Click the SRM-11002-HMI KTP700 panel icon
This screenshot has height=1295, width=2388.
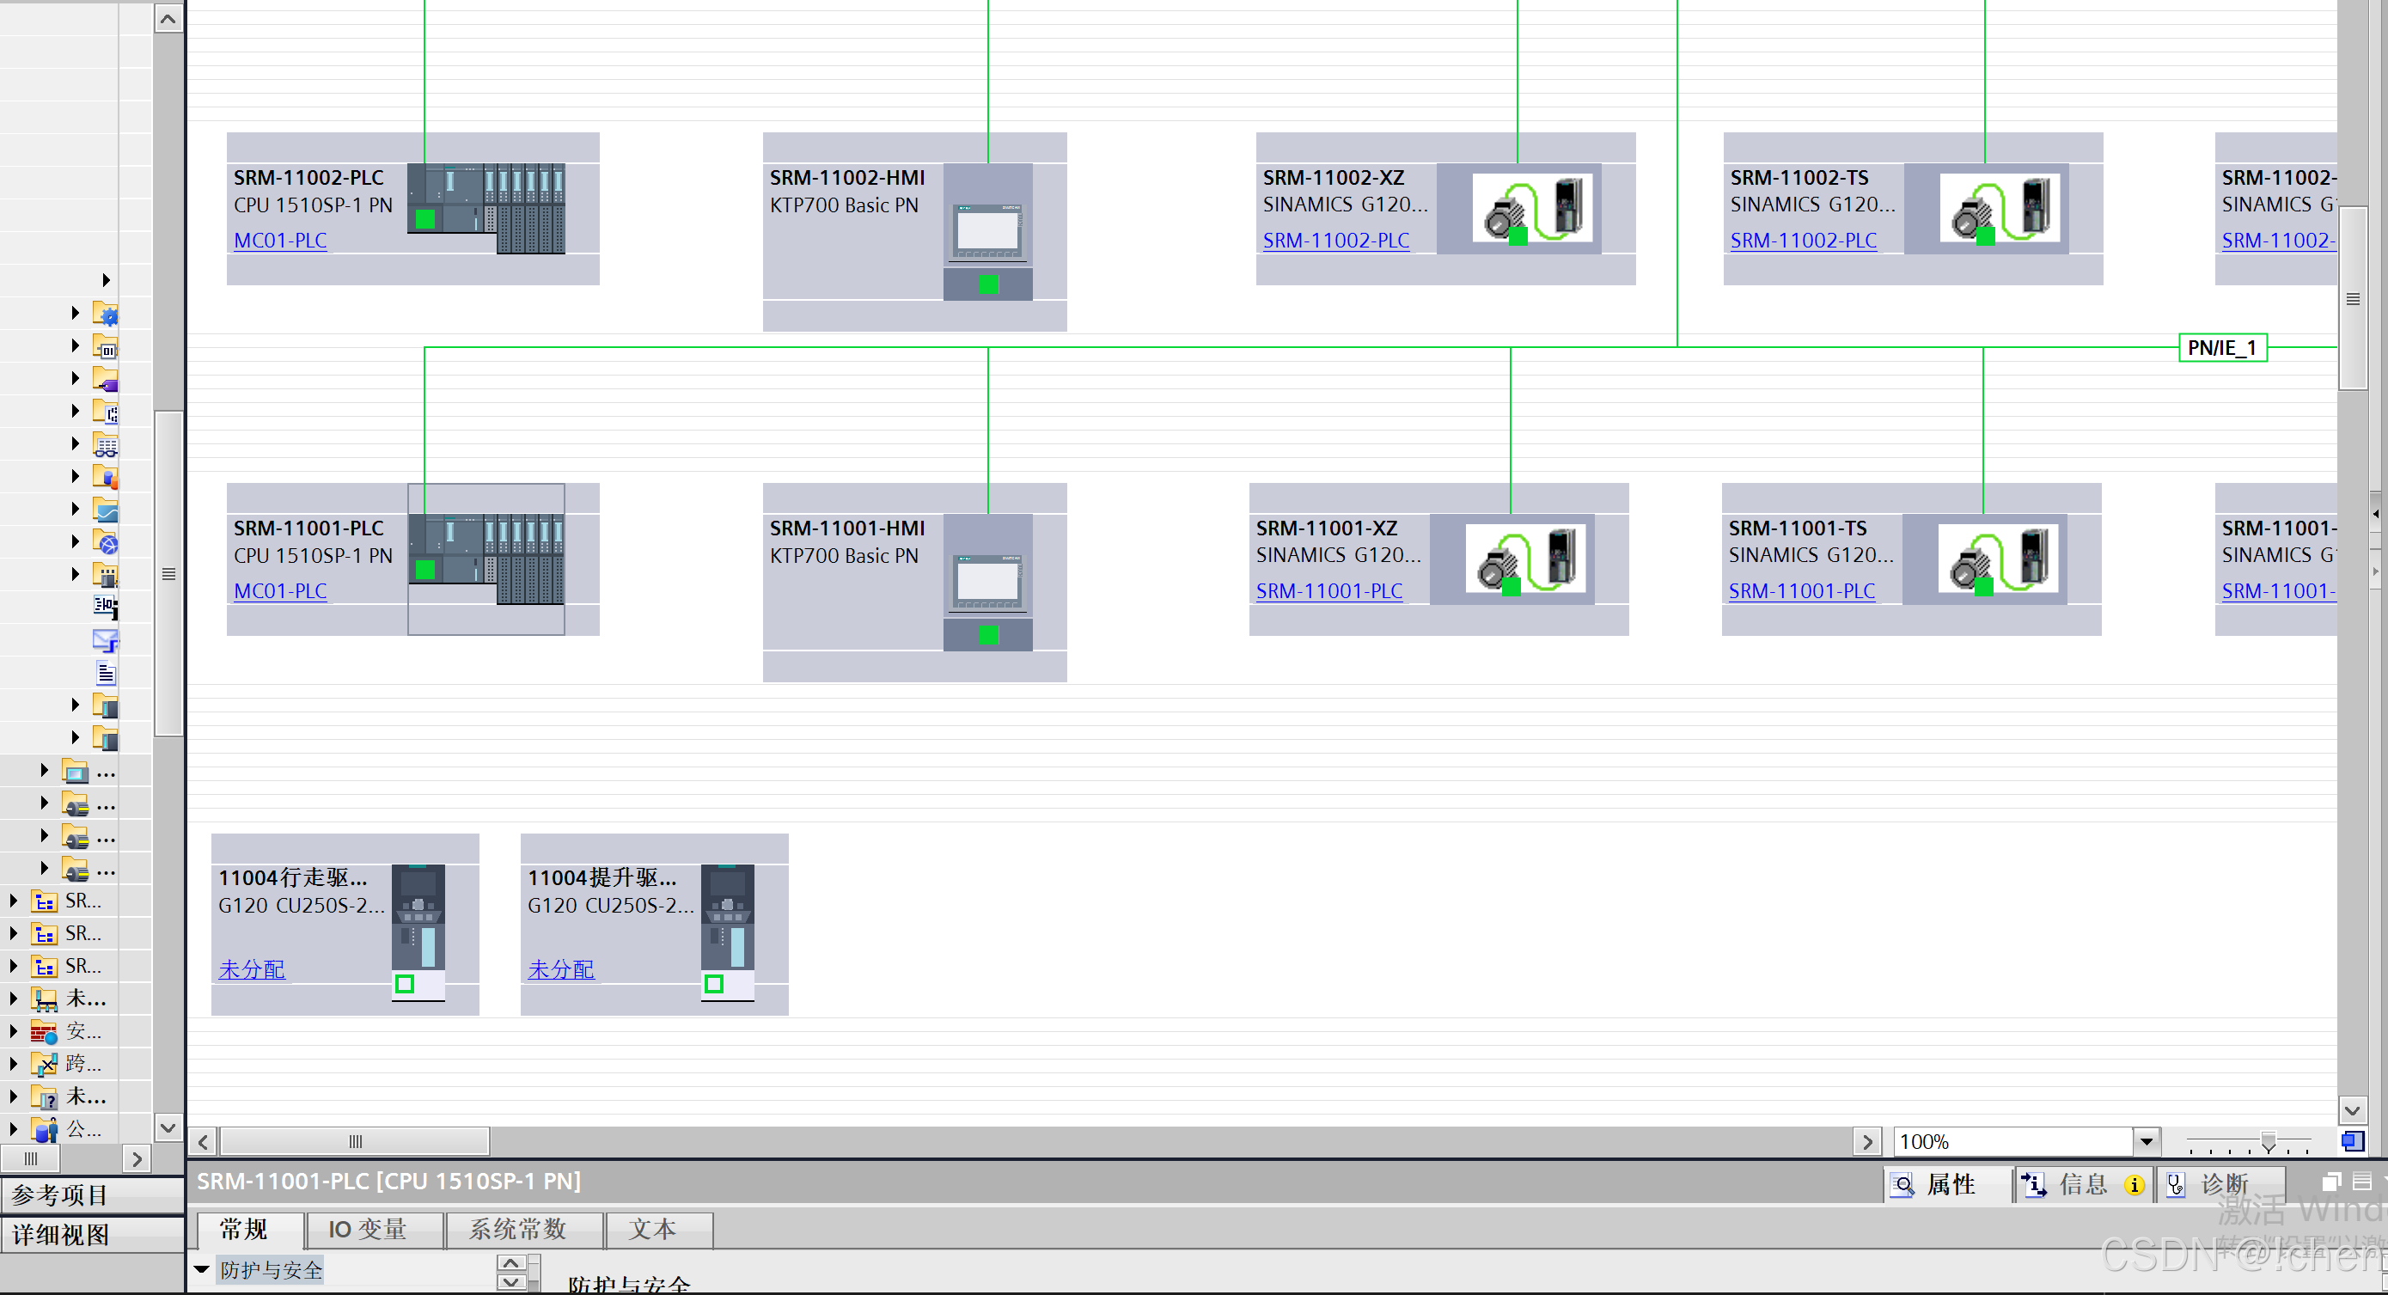pyautogui.click(x=987, y=231)
